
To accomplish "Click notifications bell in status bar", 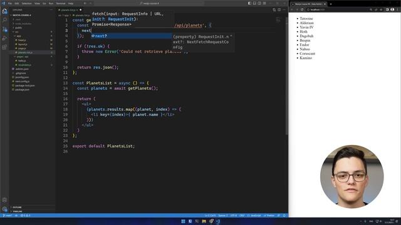I will (284, 216).
